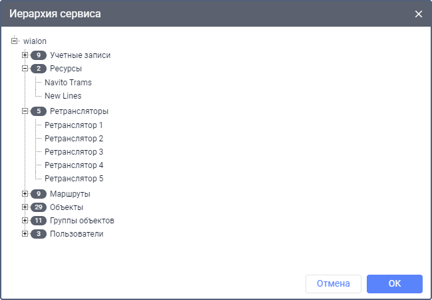Expand the Объекты node
The image size is (432, 300).
tap(25, 207)
